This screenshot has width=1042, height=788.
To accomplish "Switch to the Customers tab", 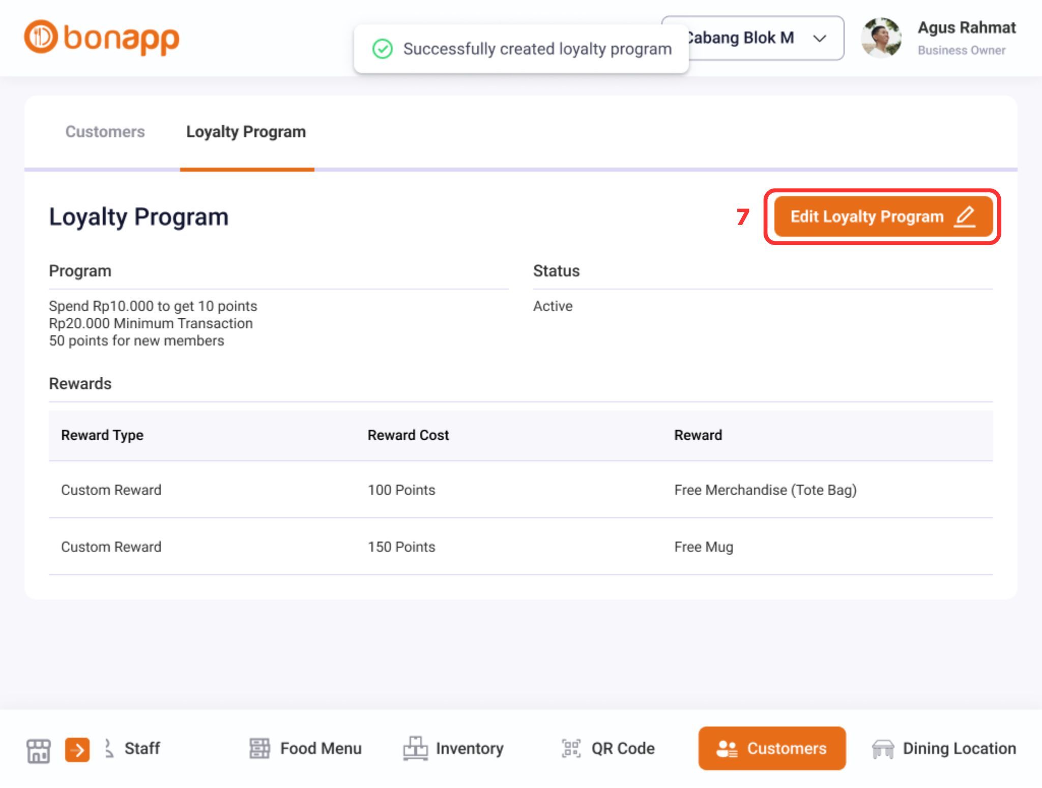I will point(105,132).
